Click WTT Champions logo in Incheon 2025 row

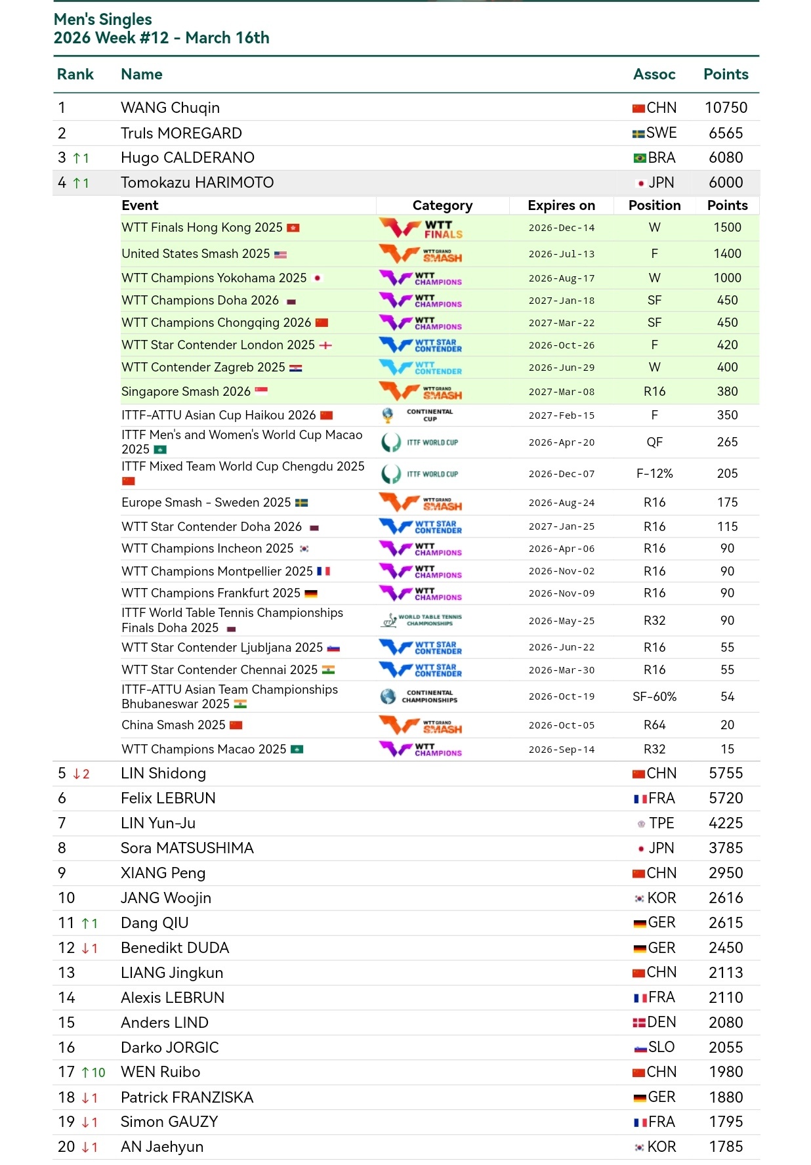click(x=421, y=549)
